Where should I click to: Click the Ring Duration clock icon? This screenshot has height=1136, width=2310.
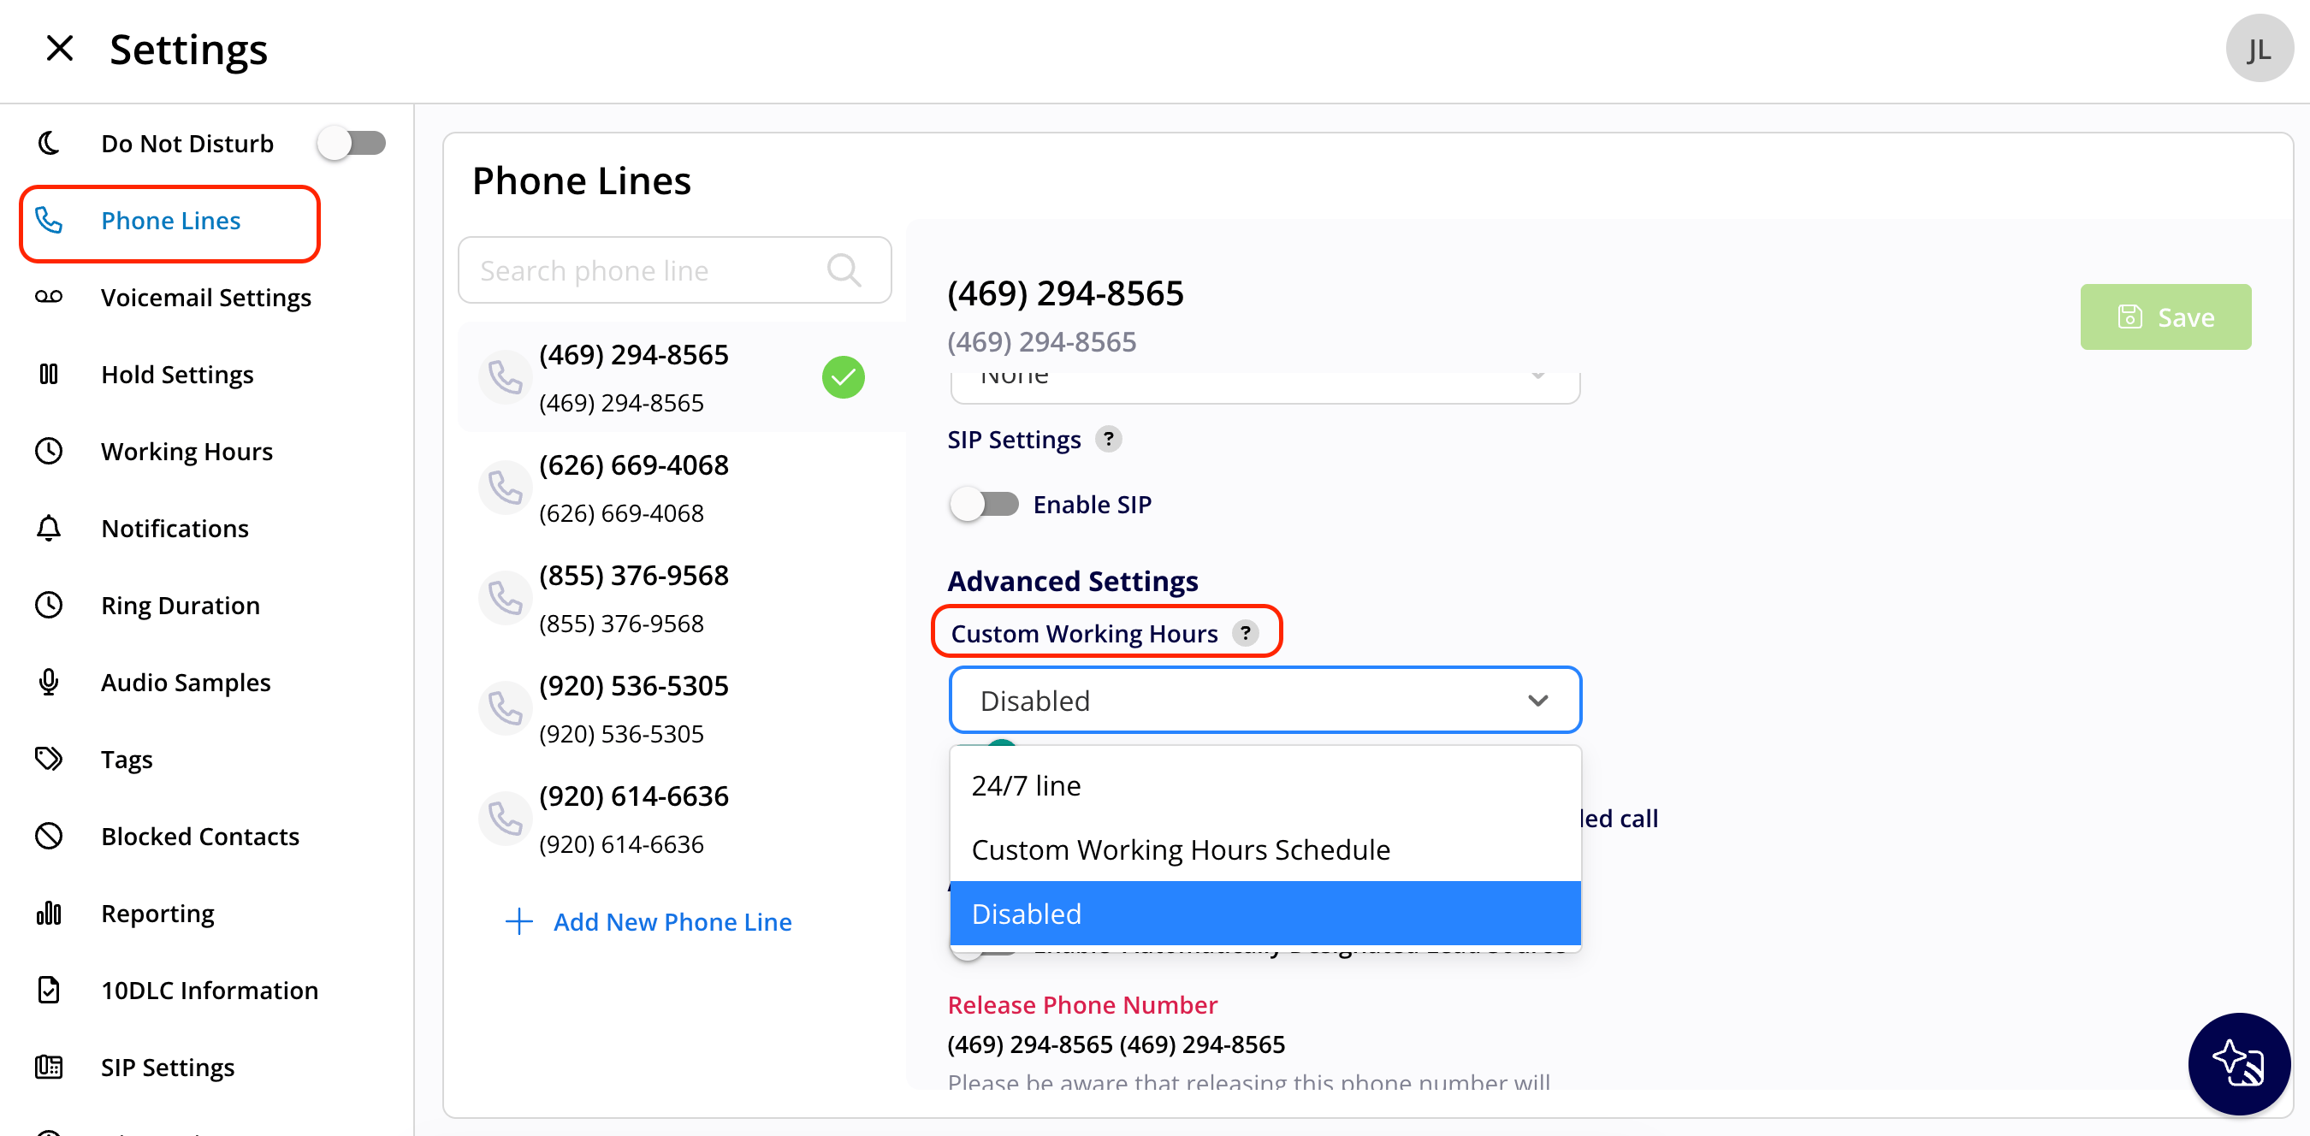[49, 605]
